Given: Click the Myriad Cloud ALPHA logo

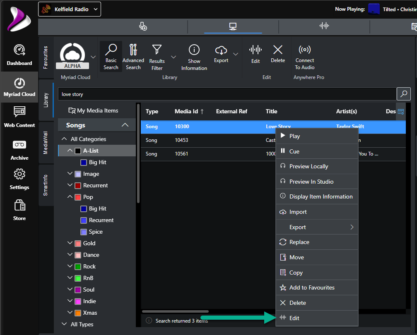Looking at the screenshot, I should pos(72,56).
